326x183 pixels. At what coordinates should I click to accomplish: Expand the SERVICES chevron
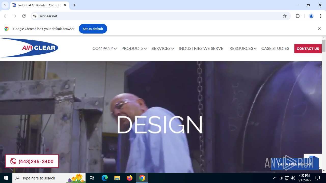point(172,49)
